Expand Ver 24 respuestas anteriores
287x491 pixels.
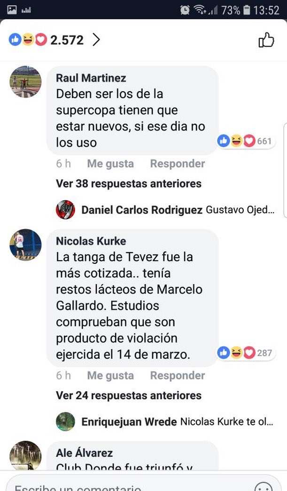(129, 396)
